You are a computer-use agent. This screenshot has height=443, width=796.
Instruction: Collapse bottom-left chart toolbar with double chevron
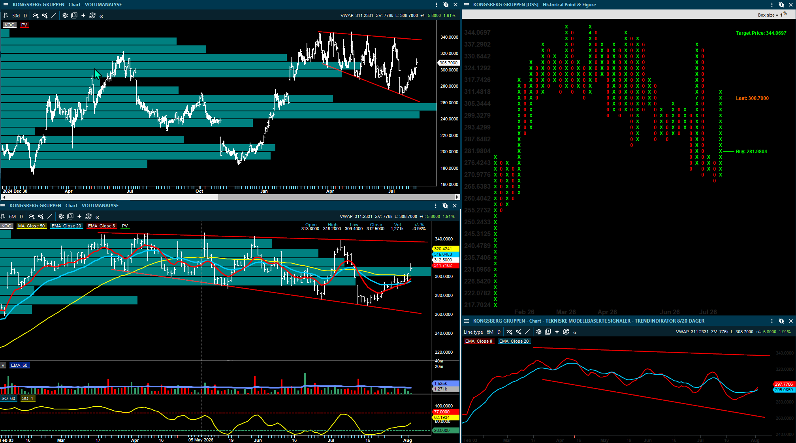coord(98,217)
